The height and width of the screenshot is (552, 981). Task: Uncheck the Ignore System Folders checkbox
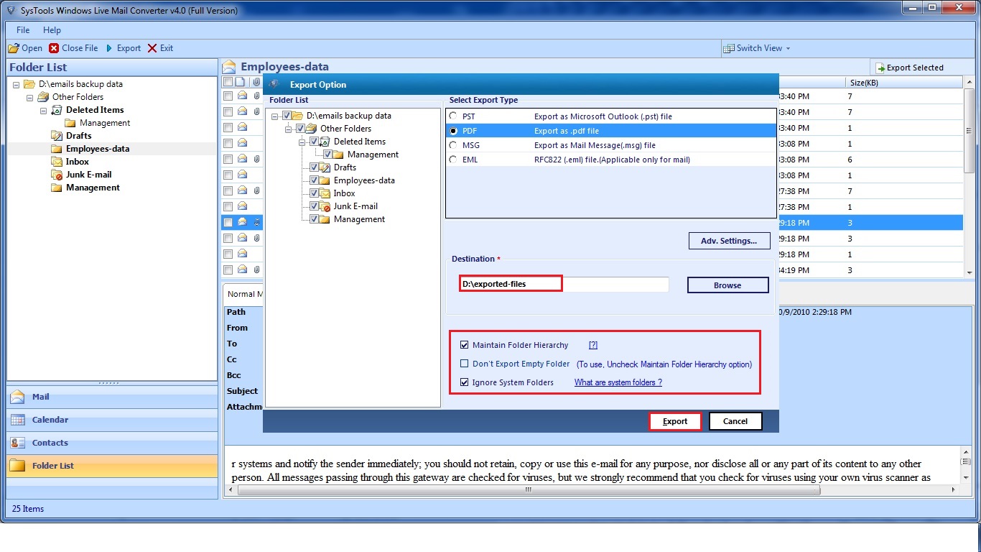(464, 382)
